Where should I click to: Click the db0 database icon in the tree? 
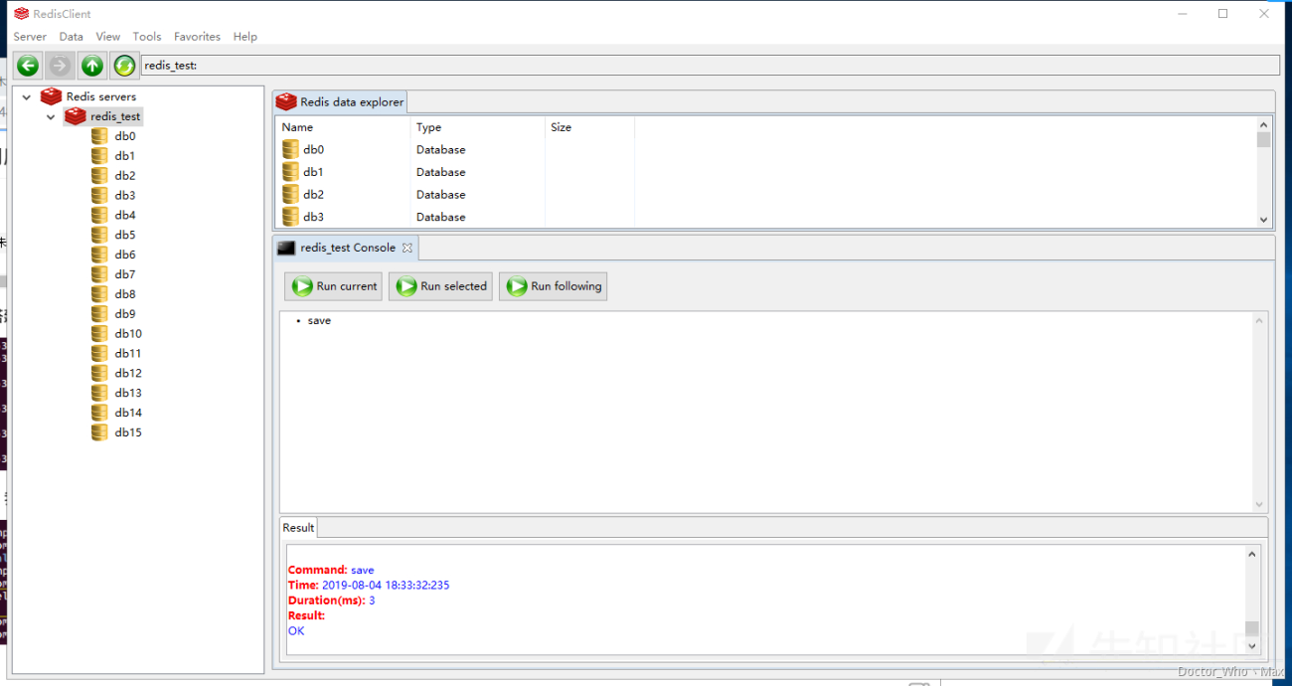tap(99, 136)
